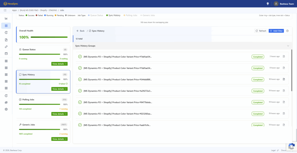Click the Sync History breadcrumb in panel header
This screenshot has width=297, height=153.
(97, 31)
